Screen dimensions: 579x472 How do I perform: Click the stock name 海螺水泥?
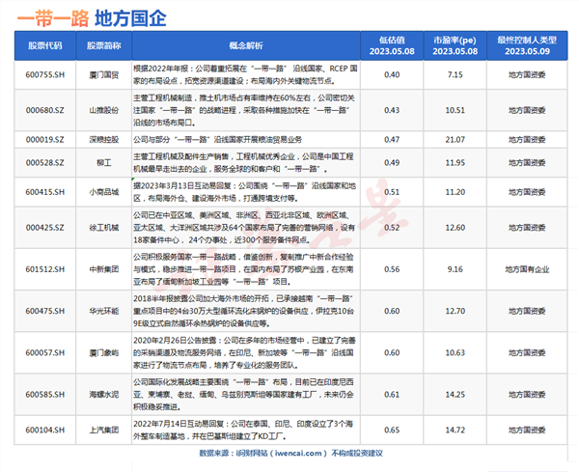[x=104, y=395]
